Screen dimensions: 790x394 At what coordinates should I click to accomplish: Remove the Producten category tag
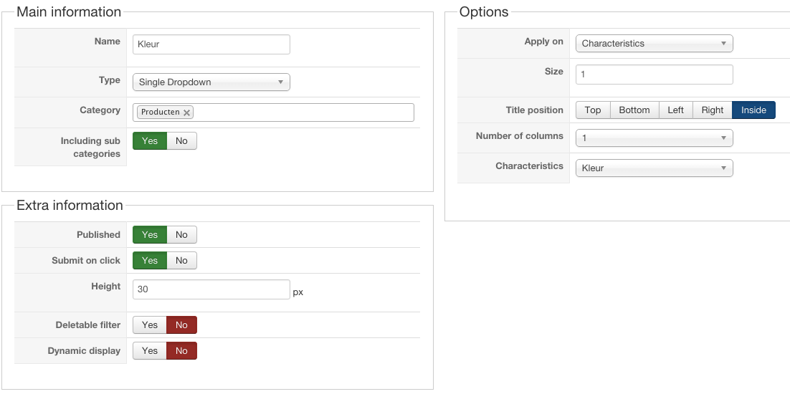point(187,112)
